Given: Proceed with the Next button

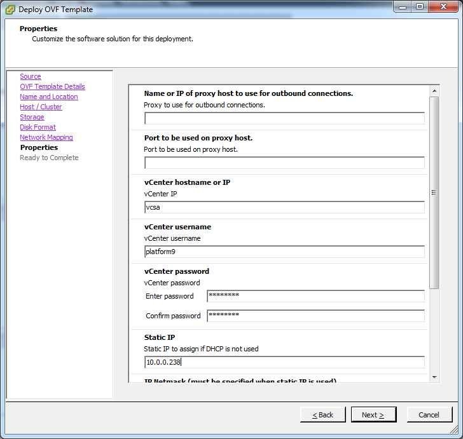Looking at the screenshot, I should tap(373, 415).
